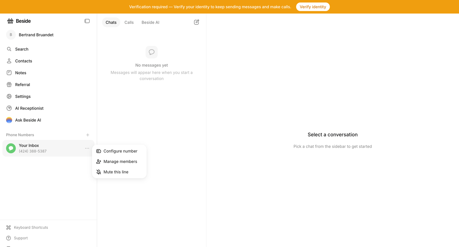Screen dimensions: 459x247
Task: Click Pick a chat from the sidebar text
Action: coord(332,147)
